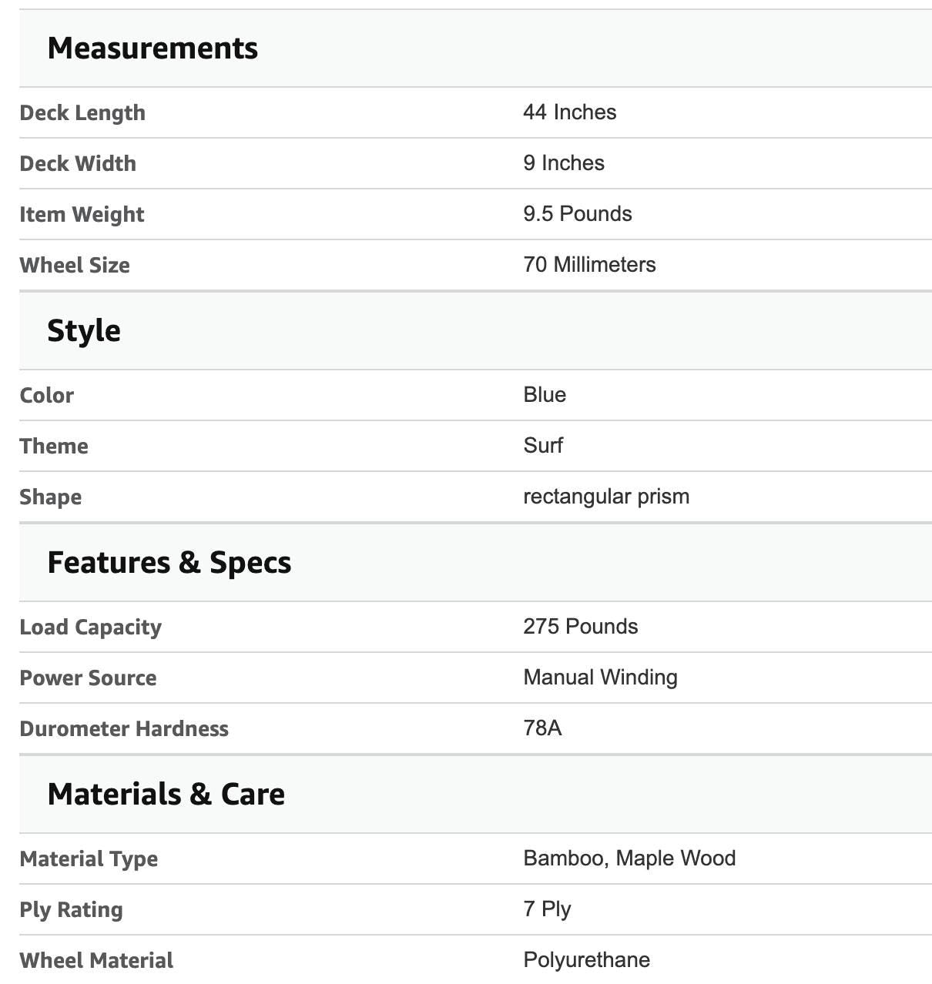The height and width of the screenshot is (984, 932).
Task: Select the rectangular prism shape value
Action: (x=606, y=497)
